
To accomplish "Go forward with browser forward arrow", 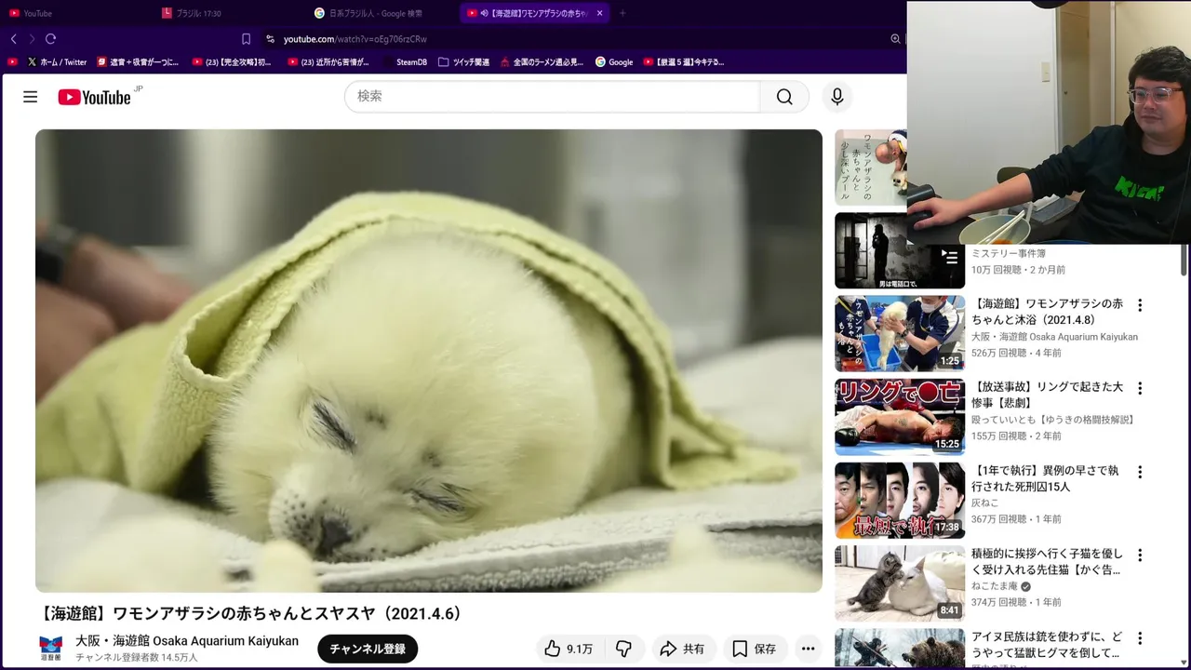I will coord(32,39).
